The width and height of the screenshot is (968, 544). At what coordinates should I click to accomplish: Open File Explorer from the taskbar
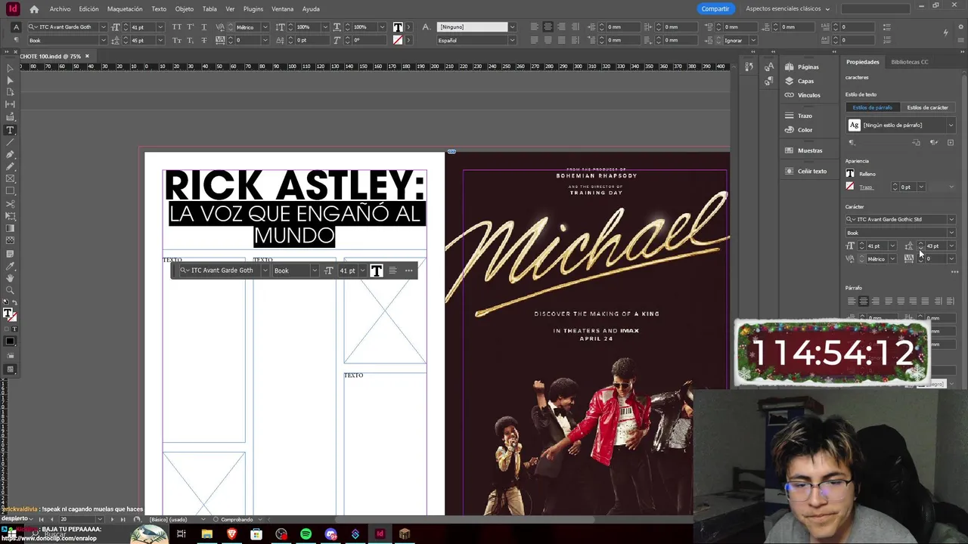[x=206, y=534]
